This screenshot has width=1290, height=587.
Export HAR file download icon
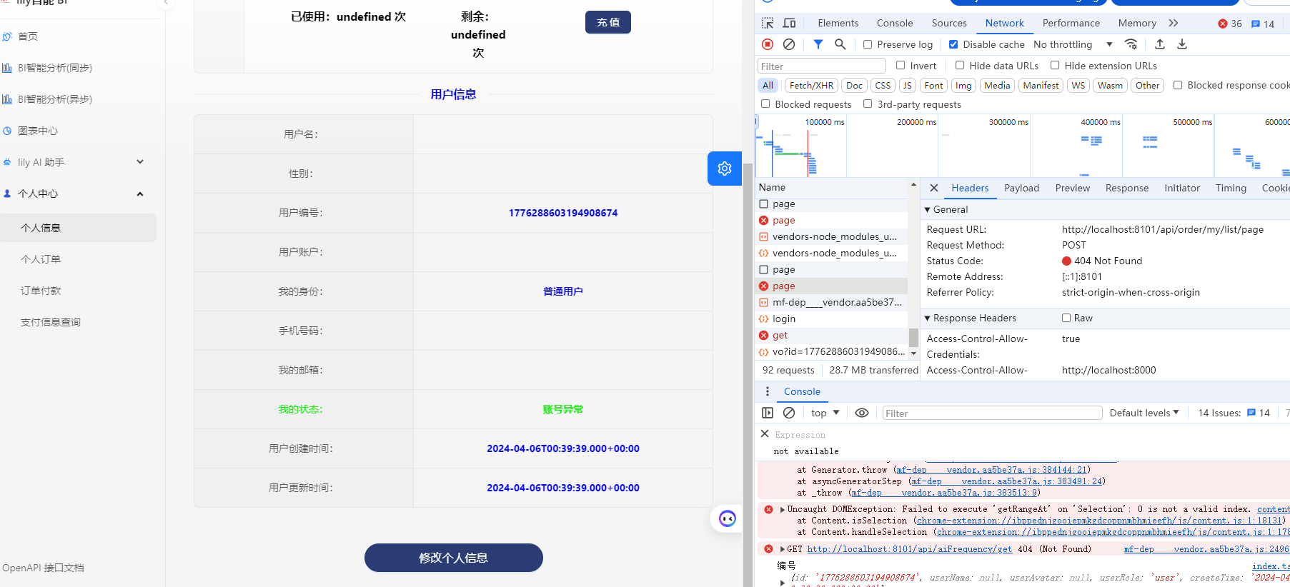pos(1182,44)
